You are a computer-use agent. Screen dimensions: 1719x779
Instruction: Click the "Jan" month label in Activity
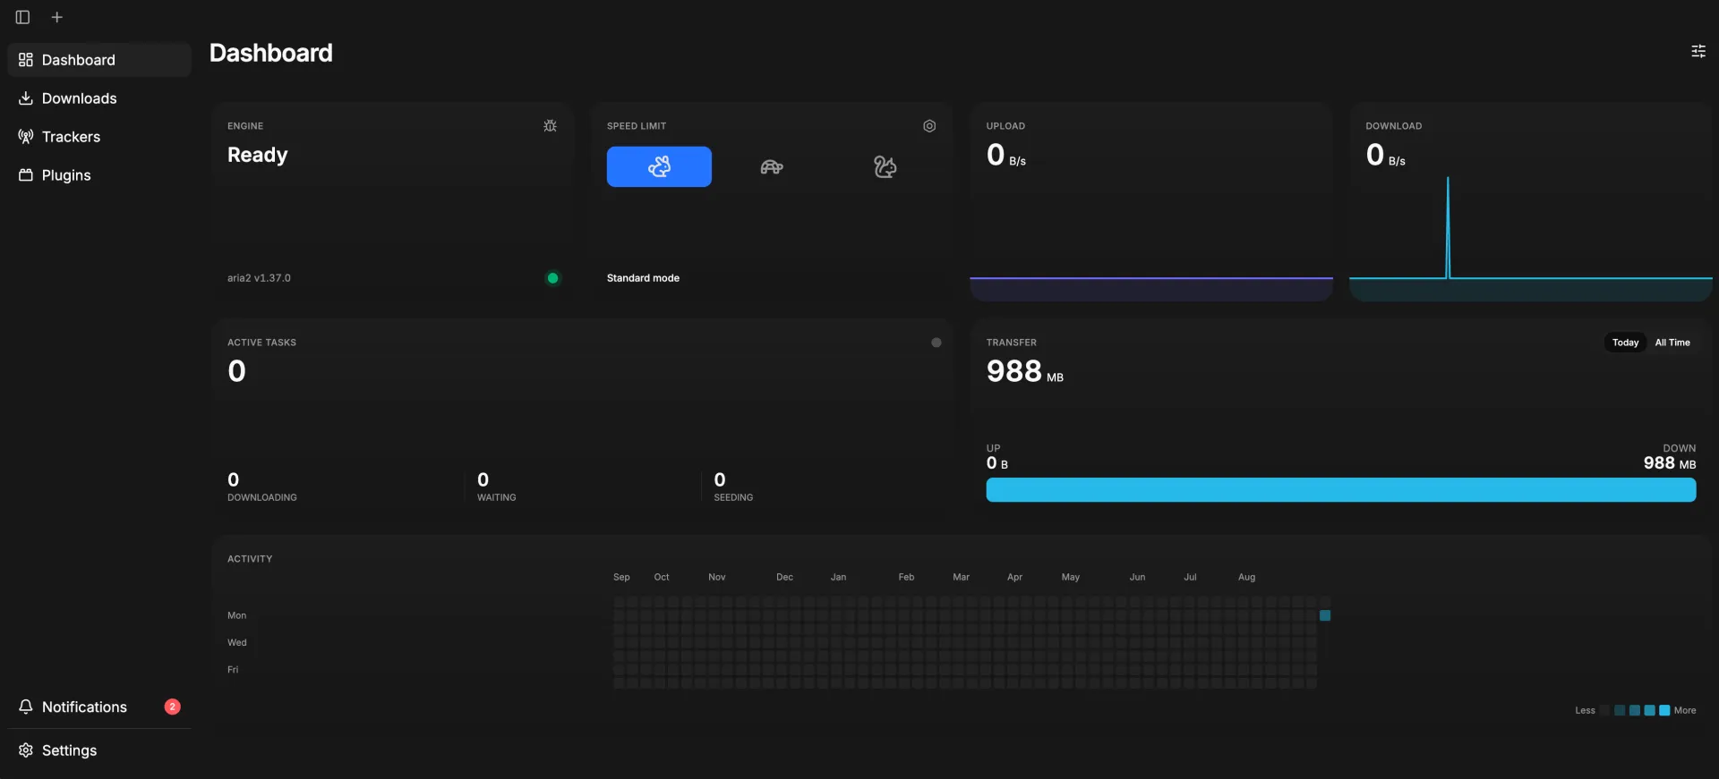click(838, 577)
